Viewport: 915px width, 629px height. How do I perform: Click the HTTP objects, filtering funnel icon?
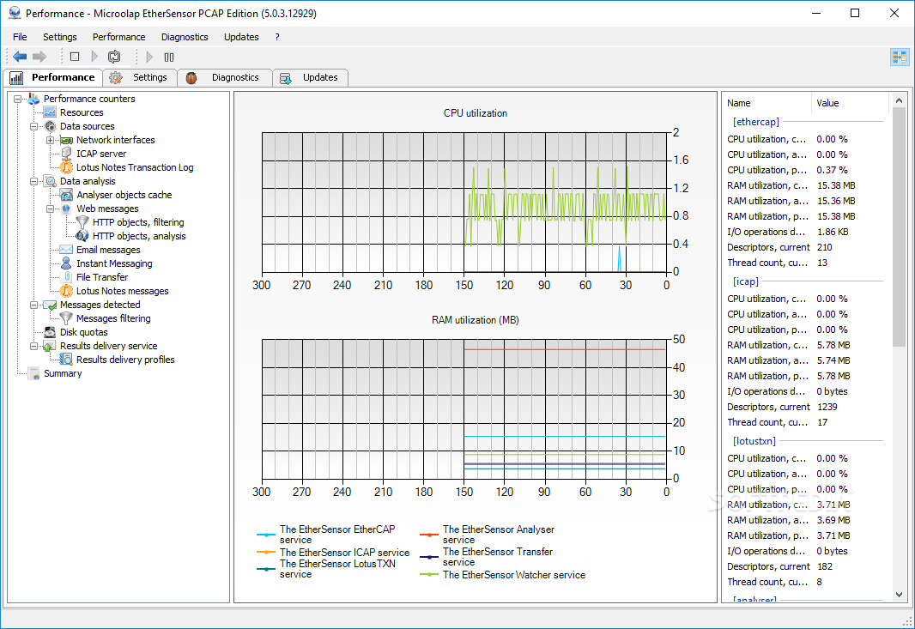[x=83, y=222]
